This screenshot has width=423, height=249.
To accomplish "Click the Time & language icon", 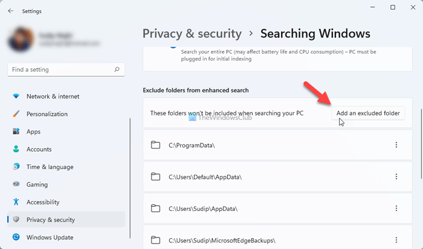I will (x=16, y=167).
